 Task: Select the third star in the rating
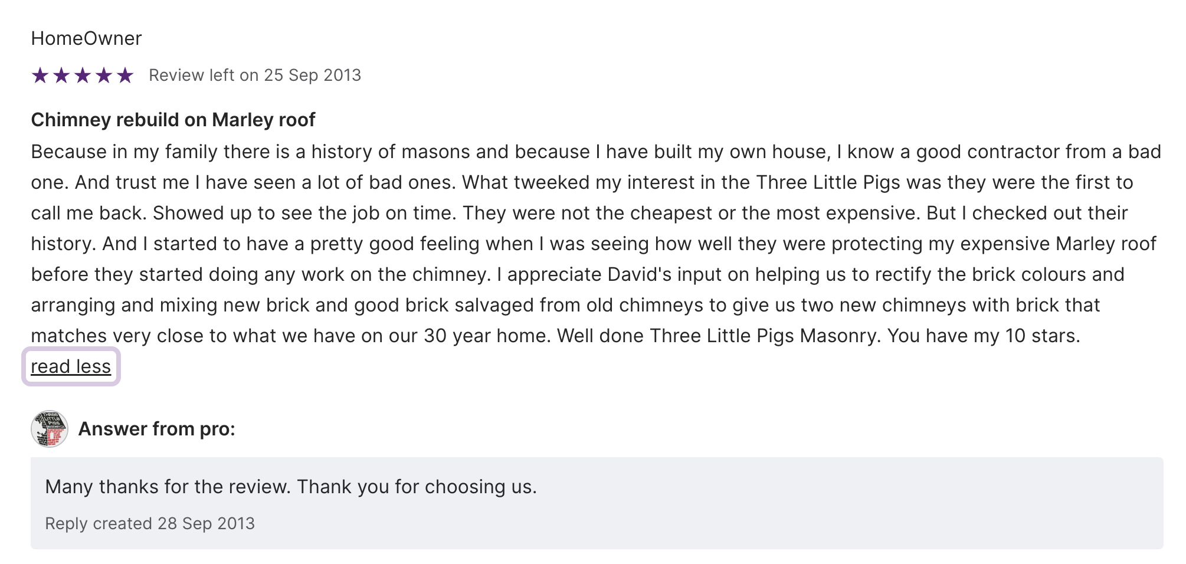click(x=83, y=76)
